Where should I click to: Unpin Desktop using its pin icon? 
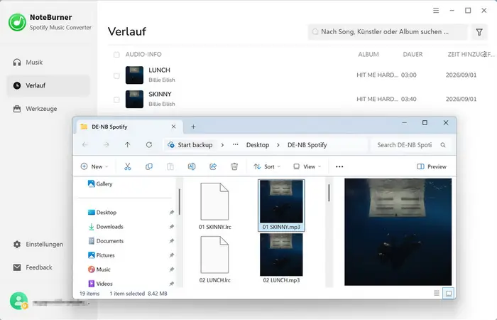click(x=172, y=213)
